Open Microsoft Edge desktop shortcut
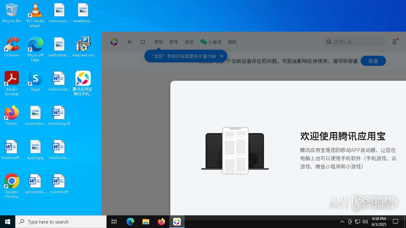The height and width of the screenshot is (228, 406). click(35, 49)
